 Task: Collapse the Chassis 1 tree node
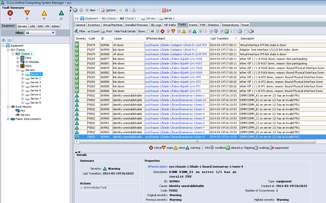click(13, 54)
